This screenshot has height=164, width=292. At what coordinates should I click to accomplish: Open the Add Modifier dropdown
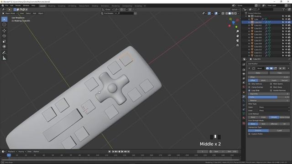[269, 64]
